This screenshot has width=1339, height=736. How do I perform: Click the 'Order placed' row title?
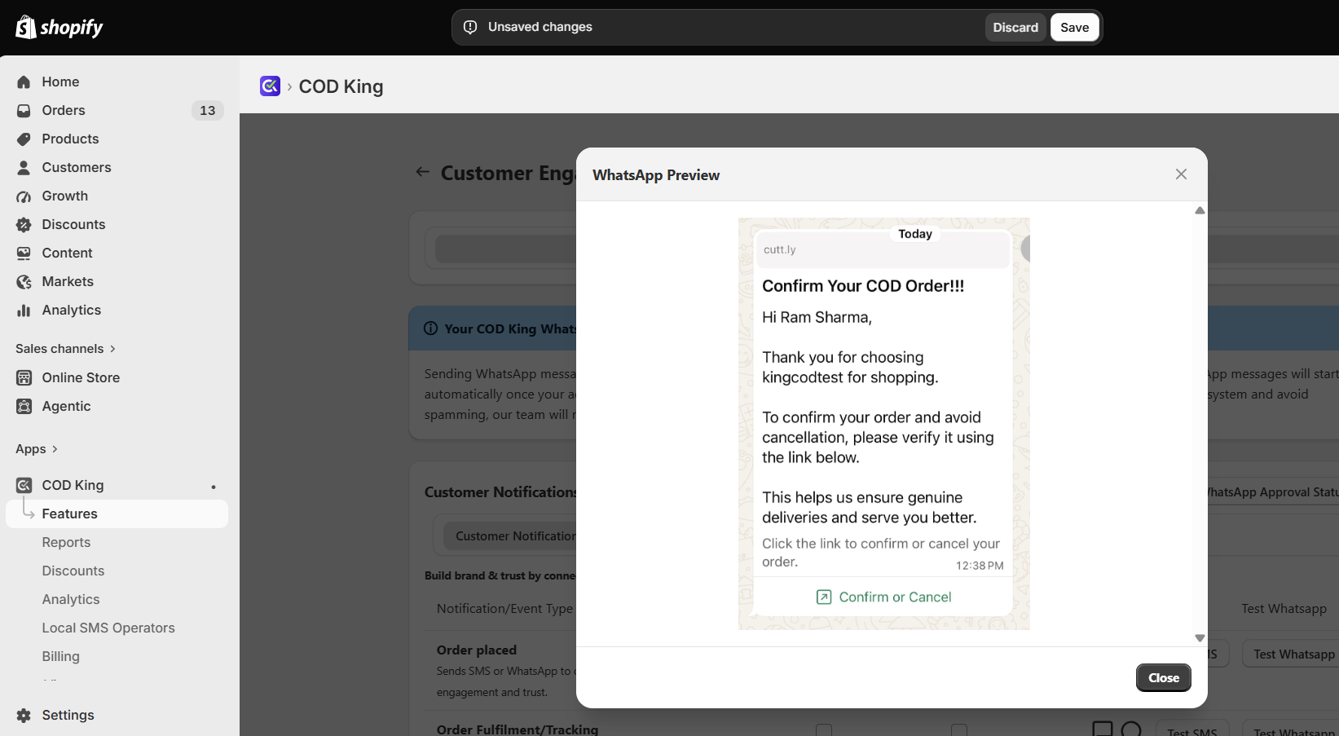pos(477,650)
